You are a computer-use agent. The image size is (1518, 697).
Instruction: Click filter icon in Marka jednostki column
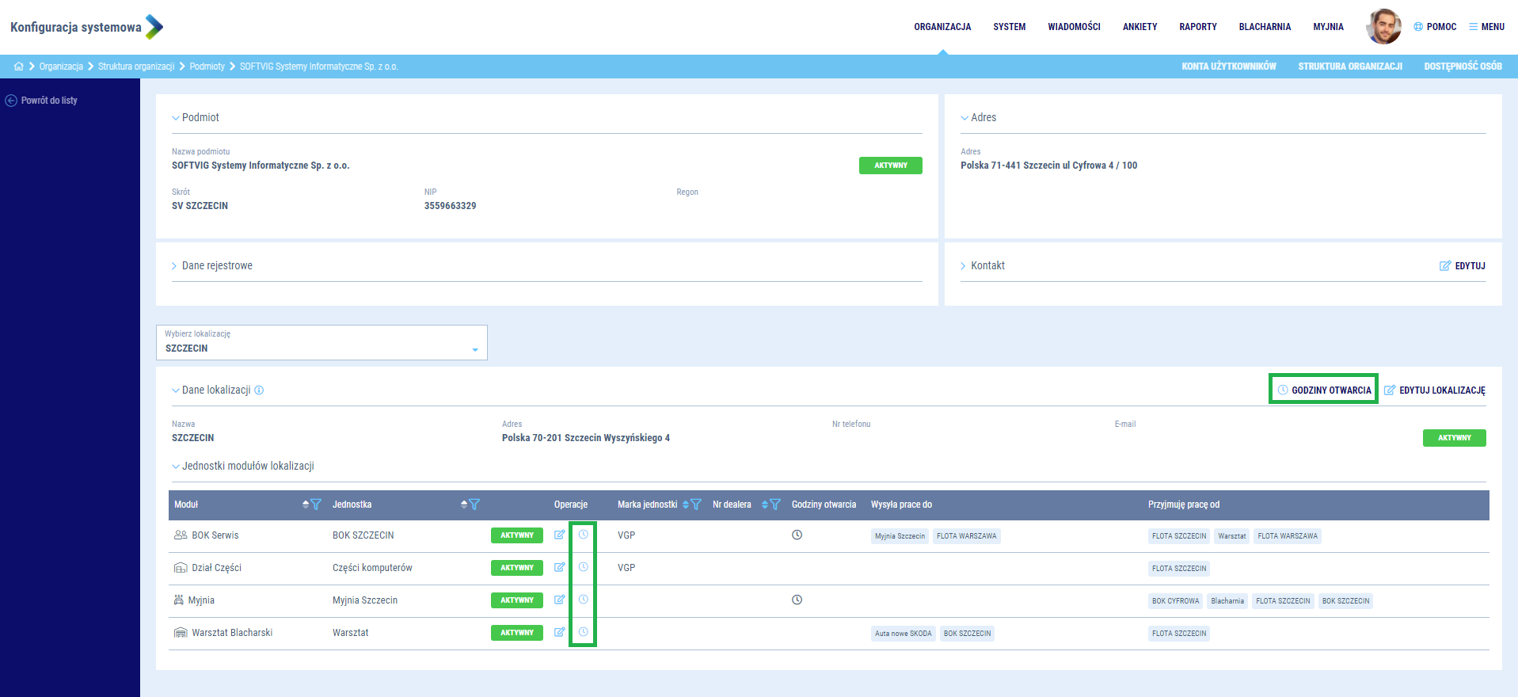[696, 505]
